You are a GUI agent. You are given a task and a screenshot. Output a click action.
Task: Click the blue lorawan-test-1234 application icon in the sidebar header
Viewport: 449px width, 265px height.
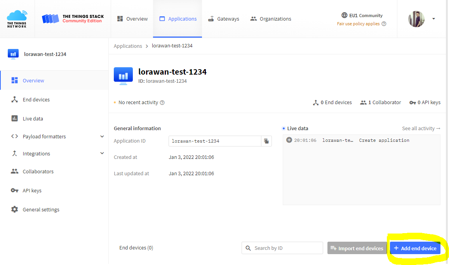(x=13, y=54)
